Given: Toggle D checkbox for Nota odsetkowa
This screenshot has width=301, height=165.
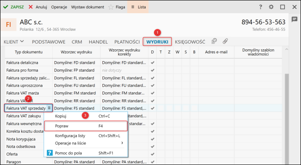Looking at the screenshot, I should (x=152, y=147).
